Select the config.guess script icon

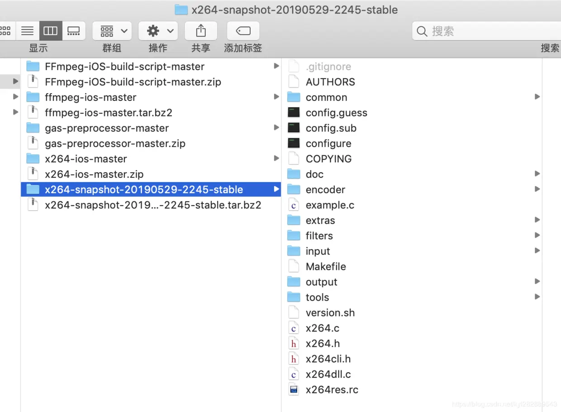pyautogui.click(x=294, y=113)
